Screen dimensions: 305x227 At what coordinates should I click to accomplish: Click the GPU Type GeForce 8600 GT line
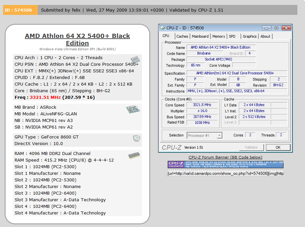point(47,137)
